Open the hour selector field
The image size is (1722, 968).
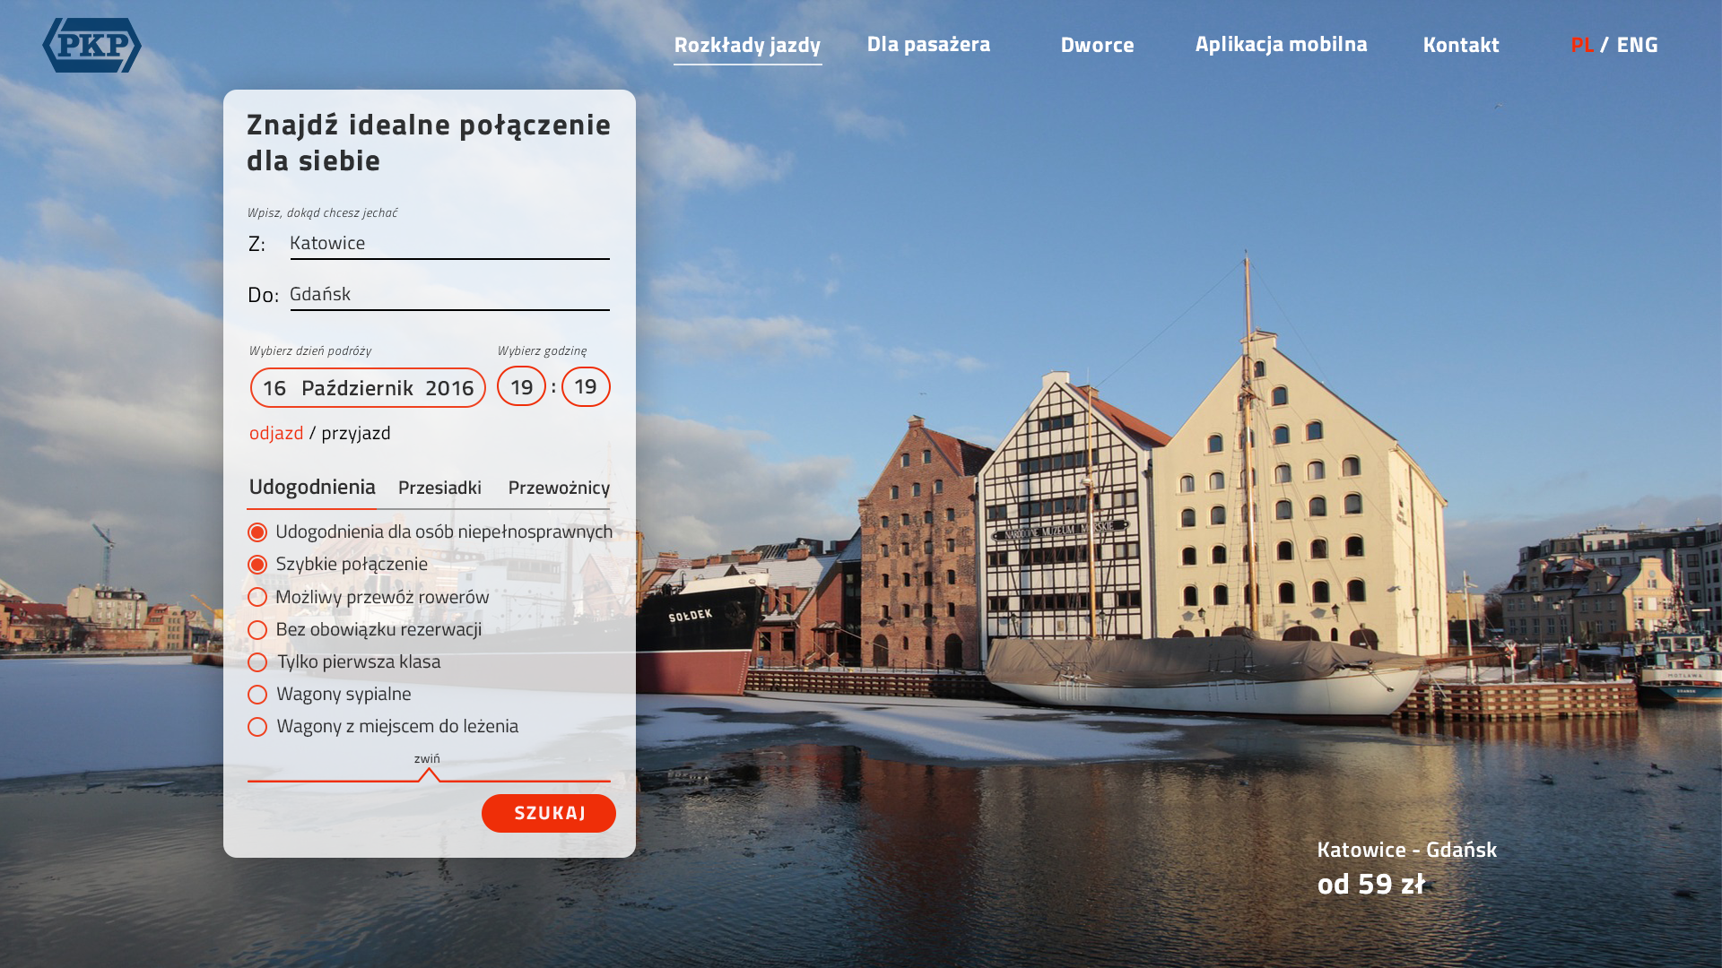coord(521,386)
